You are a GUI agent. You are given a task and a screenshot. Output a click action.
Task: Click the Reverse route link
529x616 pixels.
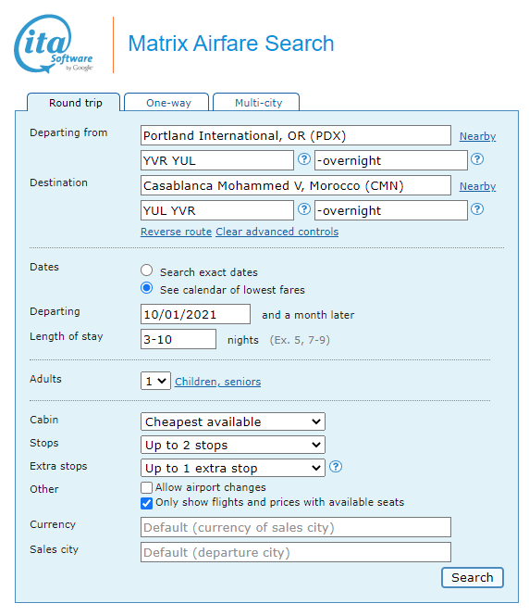(x=176, y=232)
